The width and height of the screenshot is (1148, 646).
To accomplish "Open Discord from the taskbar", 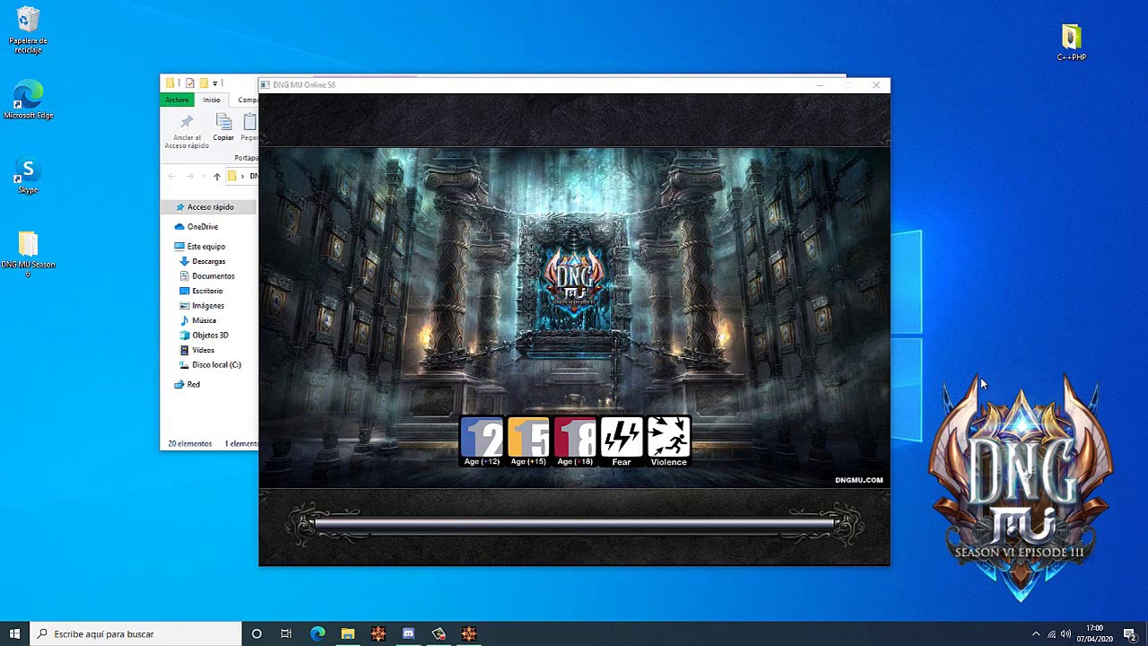I will [408, 633].
